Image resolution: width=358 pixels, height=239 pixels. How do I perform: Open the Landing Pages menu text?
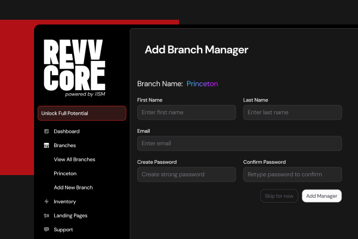[70, 216]
